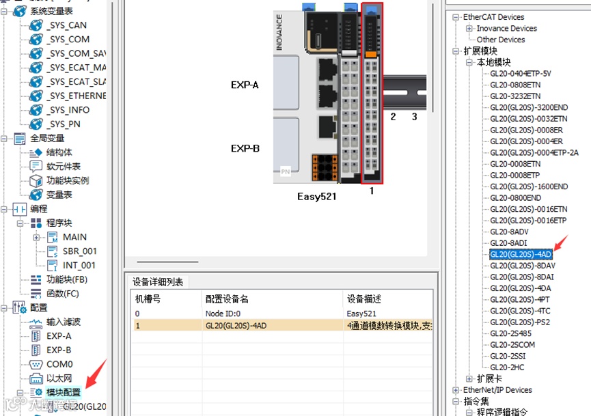Click the SBR_001 subroutine icon
This screenshot has height=416, width=591.
(x=53, y=251)
